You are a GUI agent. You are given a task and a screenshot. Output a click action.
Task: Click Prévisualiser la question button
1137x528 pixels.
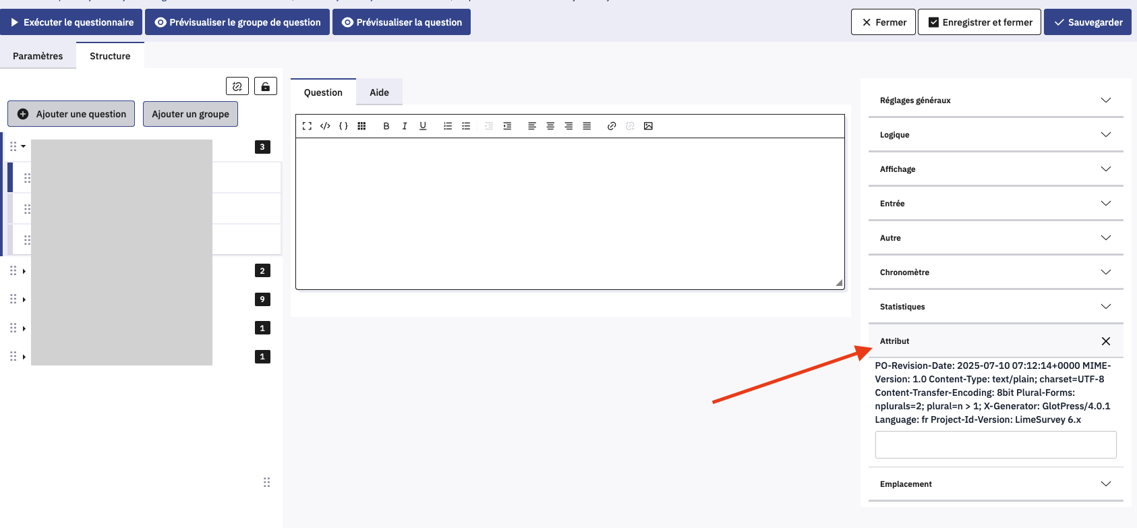[401, 22]
